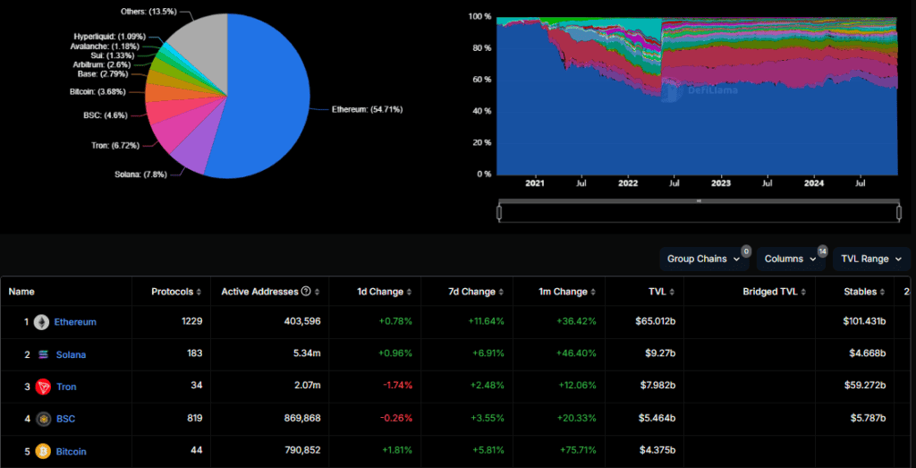Click the Solana chain logo icon
Viewport: 916px width, 468px height.
coord(43,355)
